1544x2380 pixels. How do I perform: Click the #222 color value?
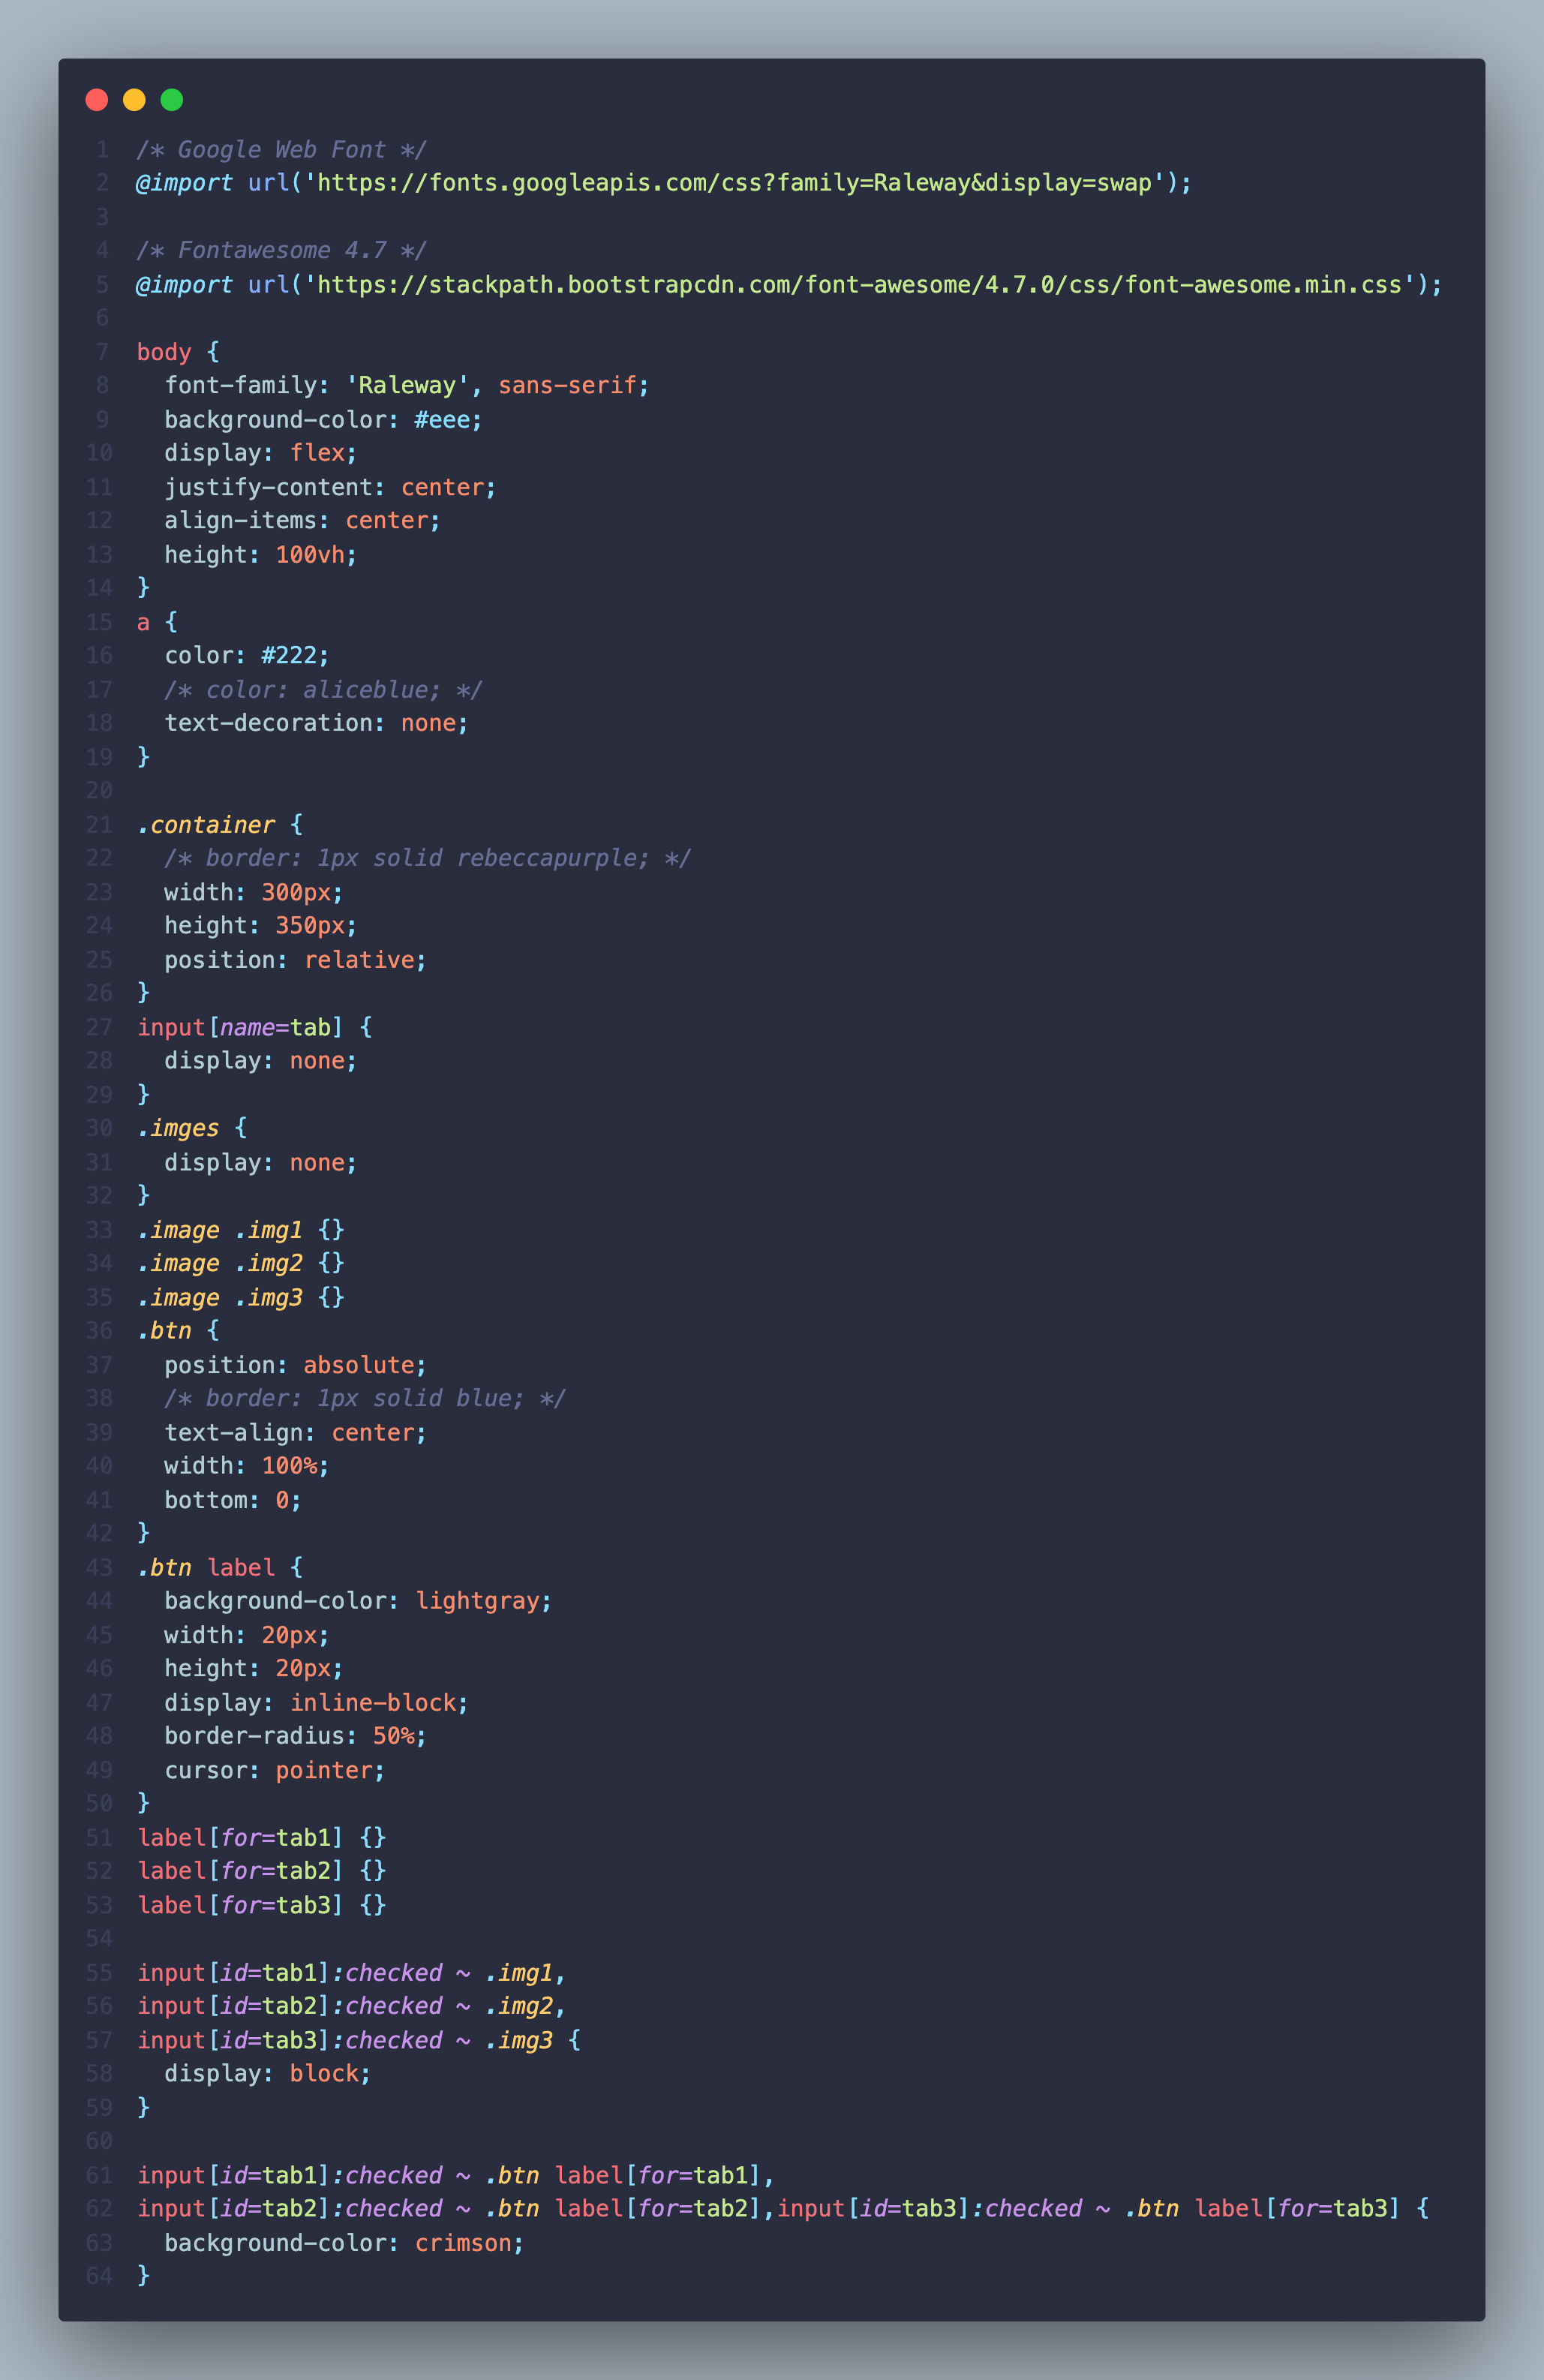click(x=289, y=656)
